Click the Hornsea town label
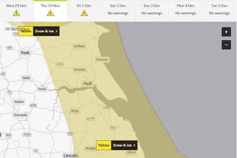237x158 pixels. point(102,60)
